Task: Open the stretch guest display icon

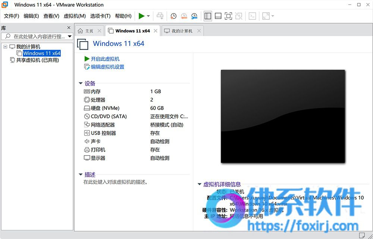Action: pyautogui.click(x=266, y=16)
